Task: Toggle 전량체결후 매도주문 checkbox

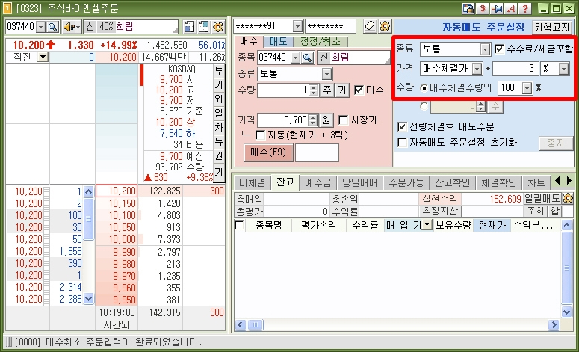Action: 403,126
